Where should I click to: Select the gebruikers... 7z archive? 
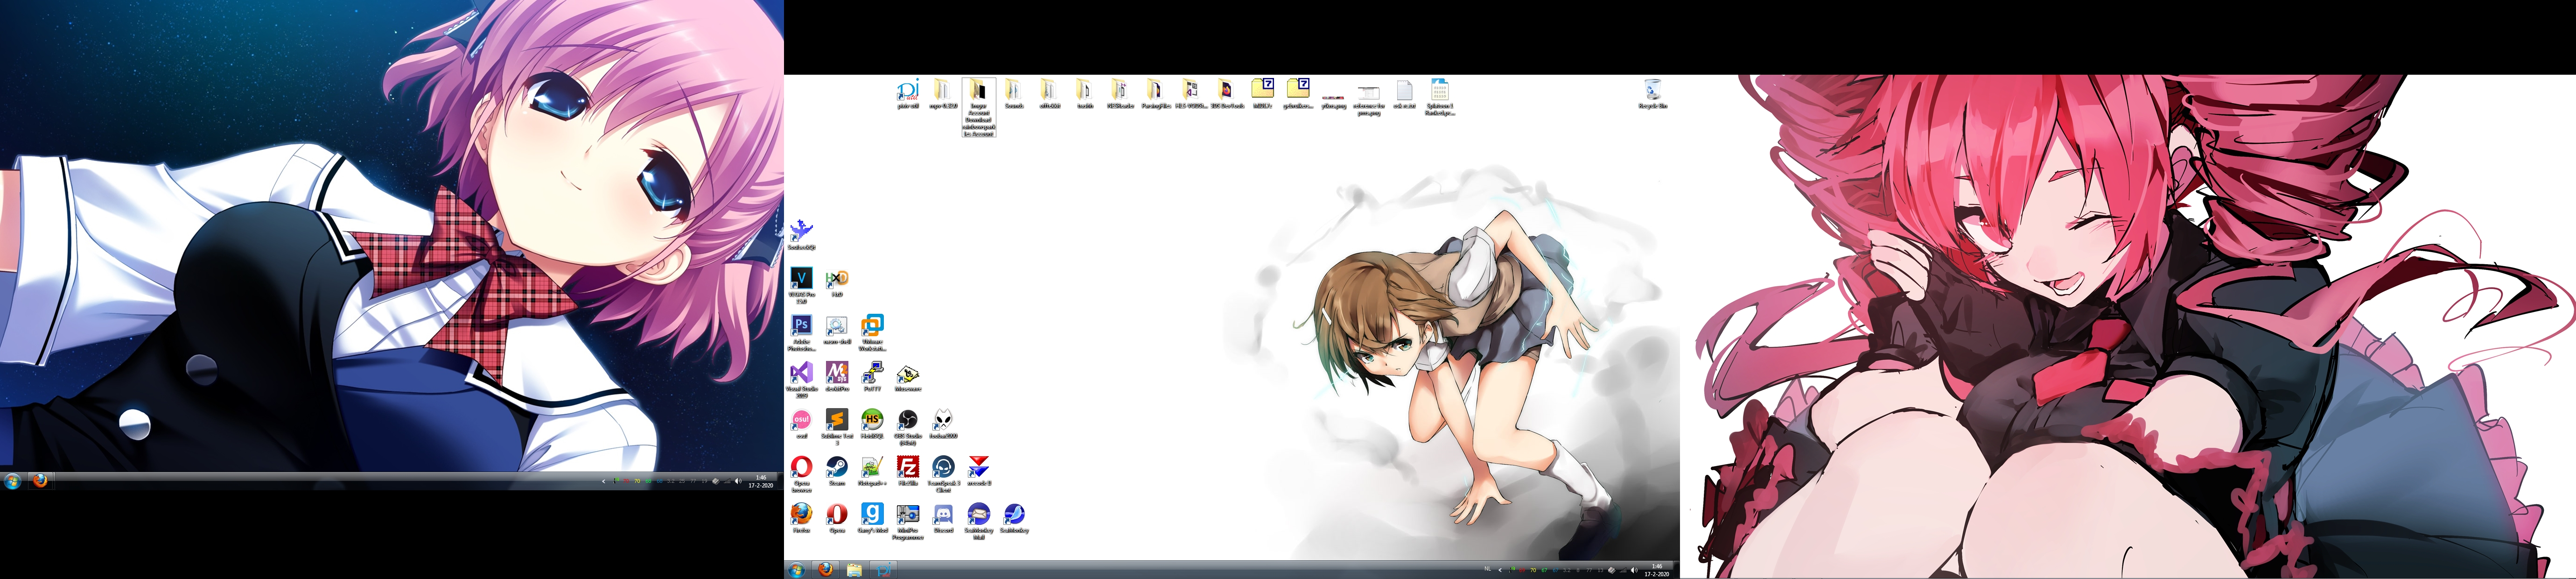click(1298, 93)
